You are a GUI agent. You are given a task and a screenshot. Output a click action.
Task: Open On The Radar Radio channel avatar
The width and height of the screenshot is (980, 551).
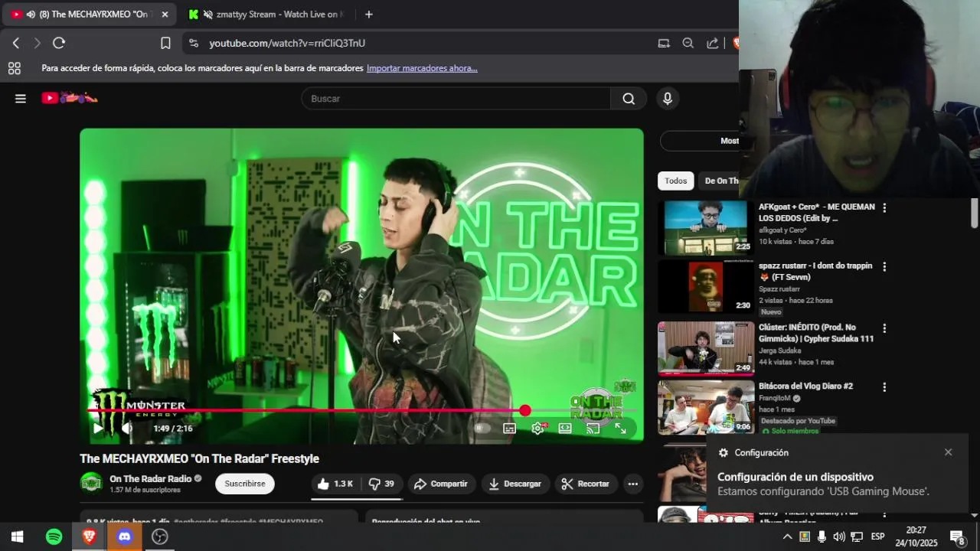pos(91,483)
